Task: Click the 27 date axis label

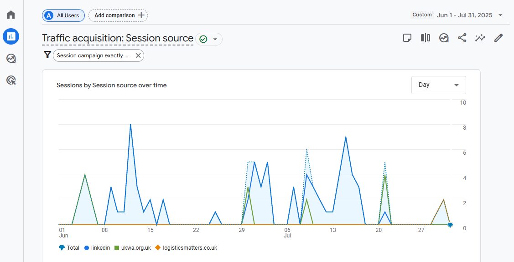Action: coord(421,230)
